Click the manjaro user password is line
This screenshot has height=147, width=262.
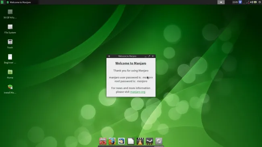pos(131,77)
